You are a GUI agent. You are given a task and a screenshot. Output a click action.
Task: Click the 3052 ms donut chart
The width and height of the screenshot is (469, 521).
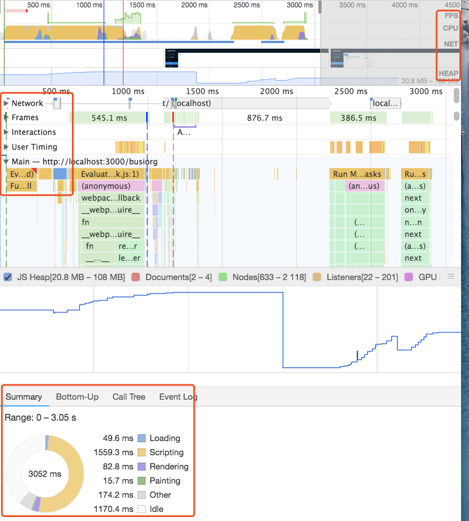click(45, 474)
